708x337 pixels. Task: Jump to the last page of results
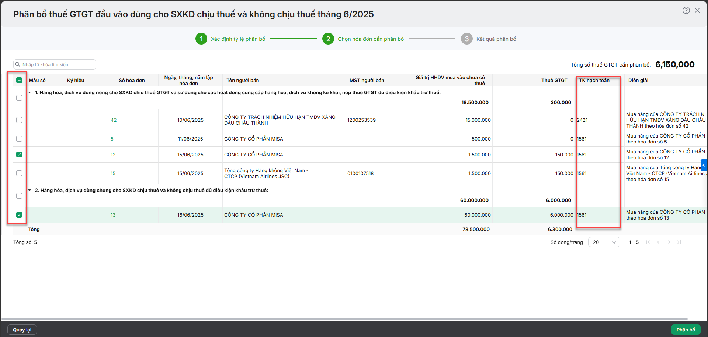click(679, 242)
